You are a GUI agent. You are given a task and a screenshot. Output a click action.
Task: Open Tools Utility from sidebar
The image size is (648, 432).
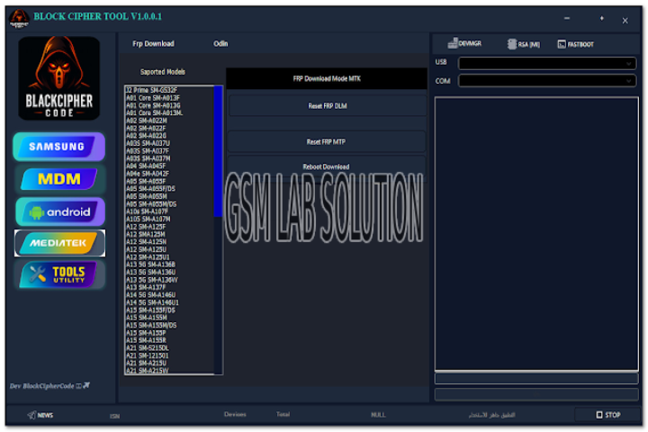coord(59,274)
